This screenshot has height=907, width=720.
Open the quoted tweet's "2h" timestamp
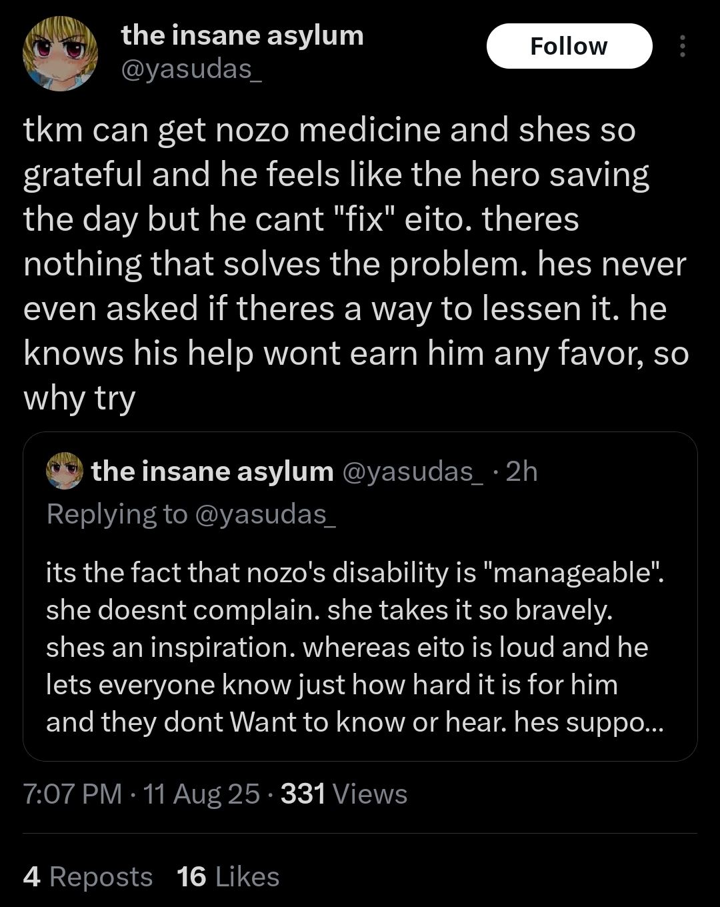point(521,471)
